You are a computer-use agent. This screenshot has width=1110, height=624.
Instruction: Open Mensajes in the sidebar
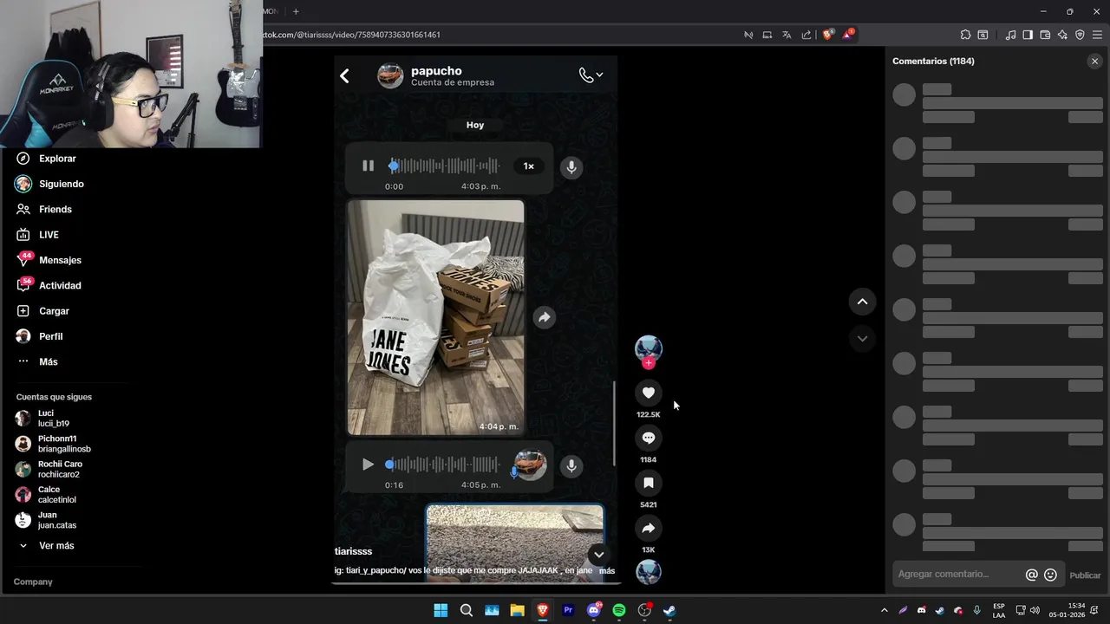tap(60, 260)
